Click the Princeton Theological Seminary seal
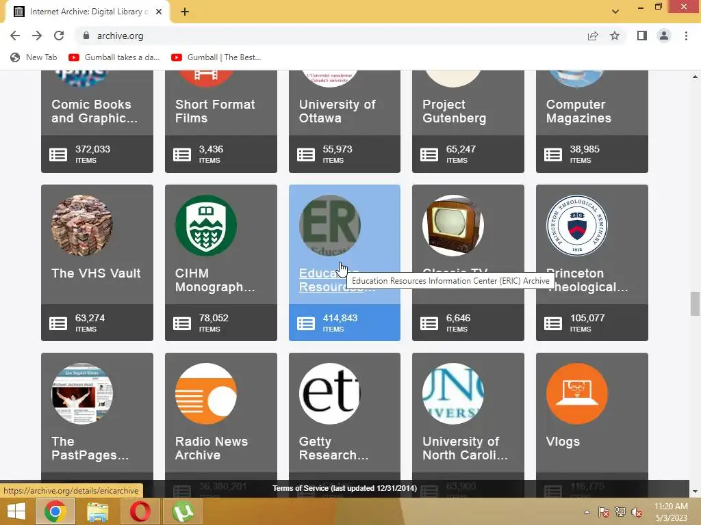The width and height of the screenshot is (701, 525). tap(576, 226)
